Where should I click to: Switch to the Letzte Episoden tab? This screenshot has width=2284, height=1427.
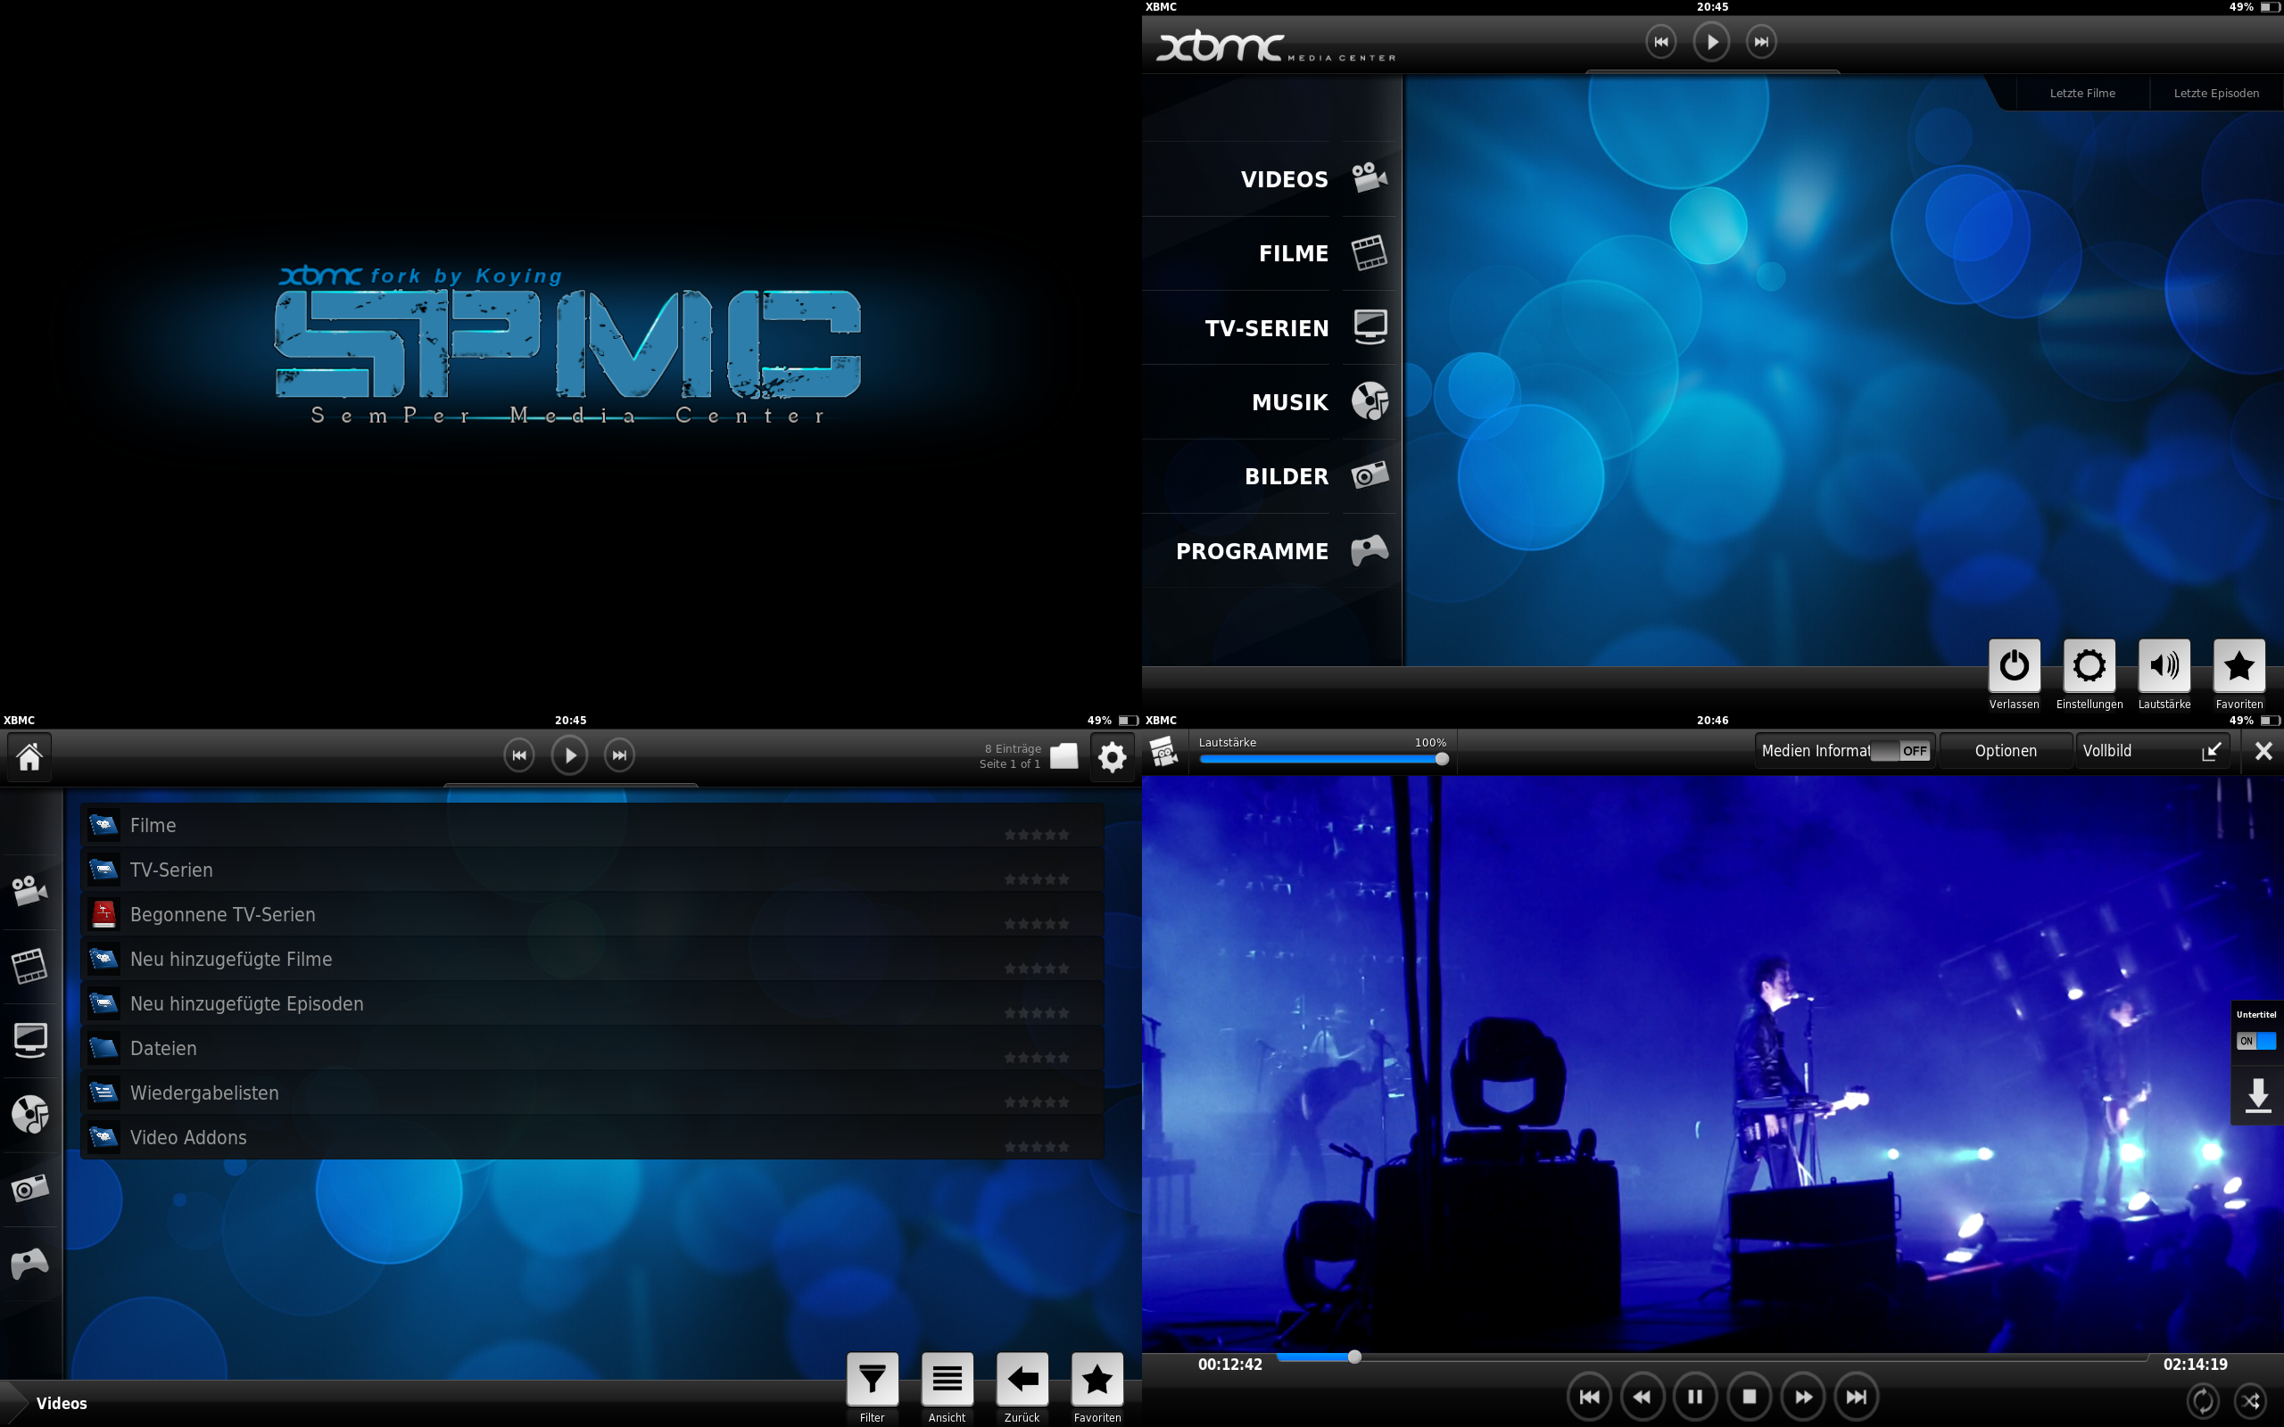(2216, 94)
